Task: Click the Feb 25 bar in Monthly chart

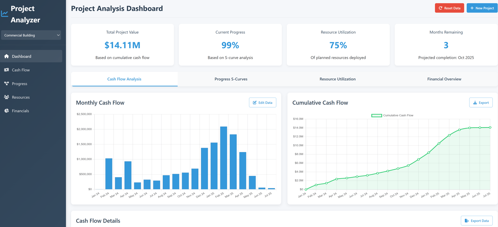Action: (223, 158)
